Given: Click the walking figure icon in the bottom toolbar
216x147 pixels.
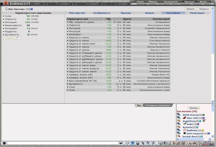Looking at the screenshot, I should 143,143.
